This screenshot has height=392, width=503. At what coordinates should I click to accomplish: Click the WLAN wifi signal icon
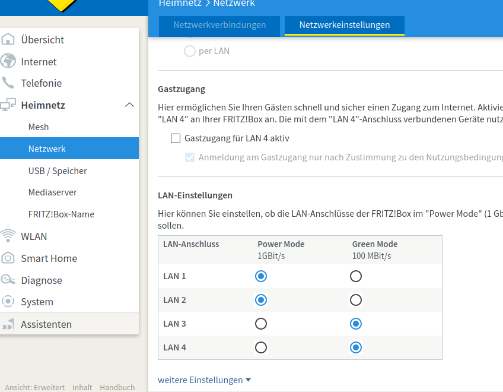(8, 236)
